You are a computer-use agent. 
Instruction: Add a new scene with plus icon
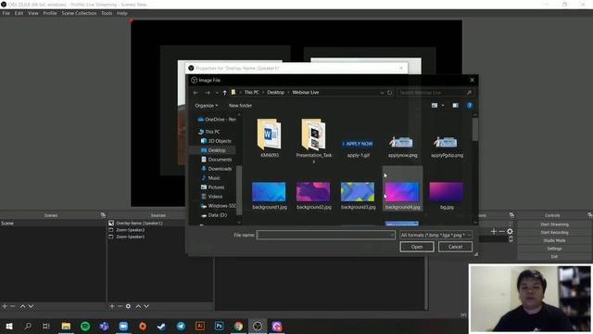[5, 306]
